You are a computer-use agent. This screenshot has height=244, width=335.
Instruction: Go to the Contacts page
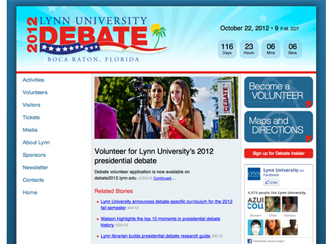33,180
